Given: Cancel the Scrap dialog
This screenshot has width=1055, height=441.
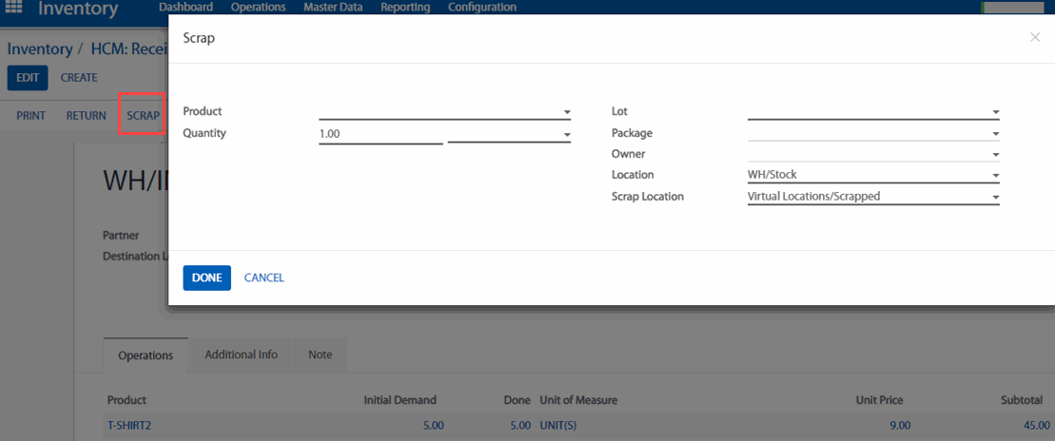Looking at the screenshot, I should [x=264, y=278].
